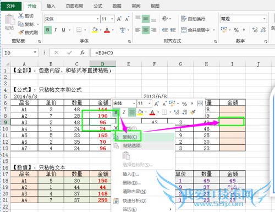This screenshot has height=212, width=275.
Task: Expand the copy options arrow beside 复制
Action: pyautogui.click(x=38, y=24)
